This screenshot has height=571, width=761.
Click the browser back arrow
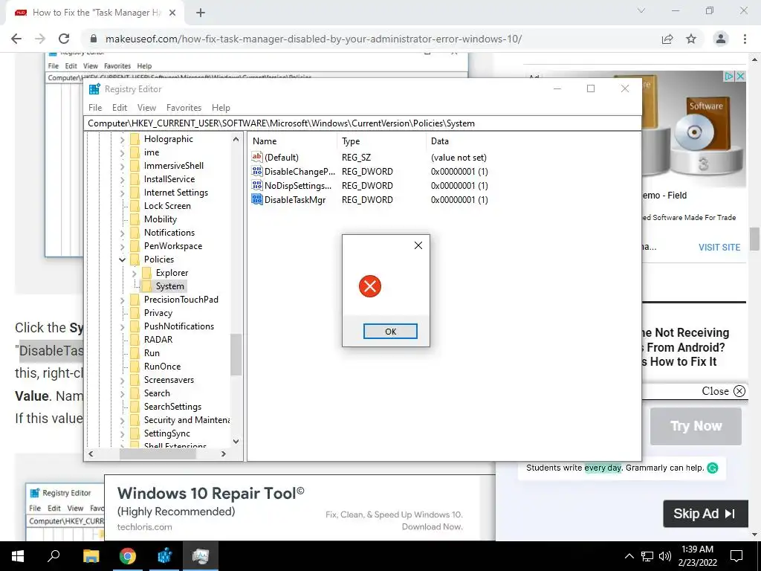tap(16, 39)
